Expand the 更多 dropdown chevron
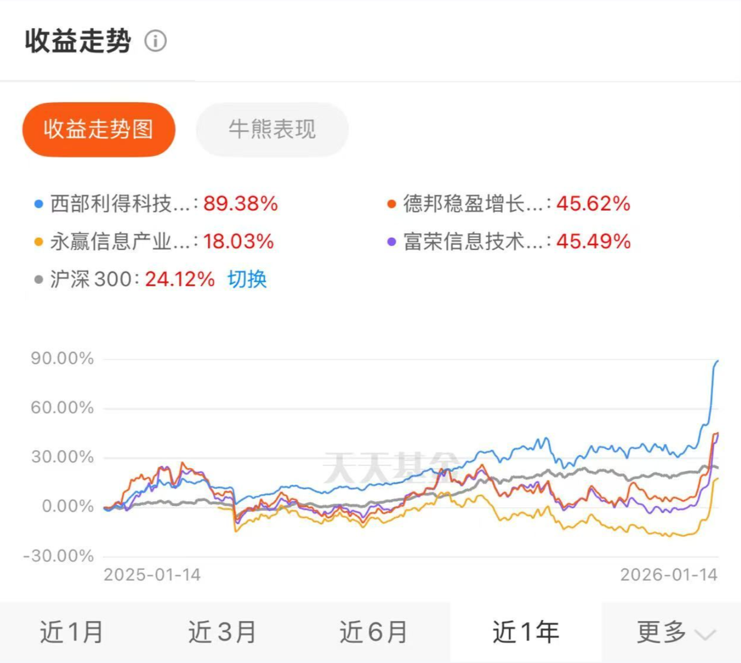Screen dimensions: 741x663 pyautogui.click(x=705, y=635)
